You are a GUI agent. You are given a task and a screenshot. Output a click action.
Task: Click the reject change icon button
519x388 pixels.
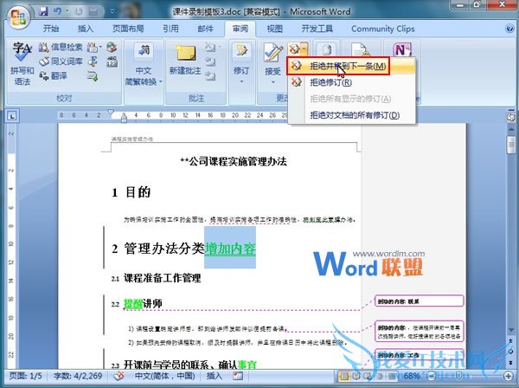[294, 49]
